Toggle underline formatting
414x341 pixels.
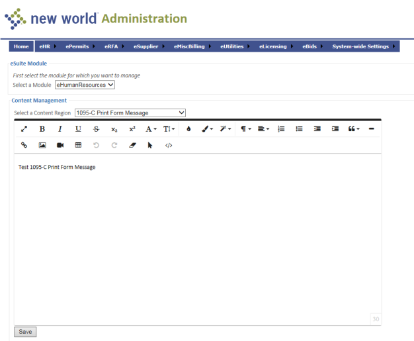[78, 129]
